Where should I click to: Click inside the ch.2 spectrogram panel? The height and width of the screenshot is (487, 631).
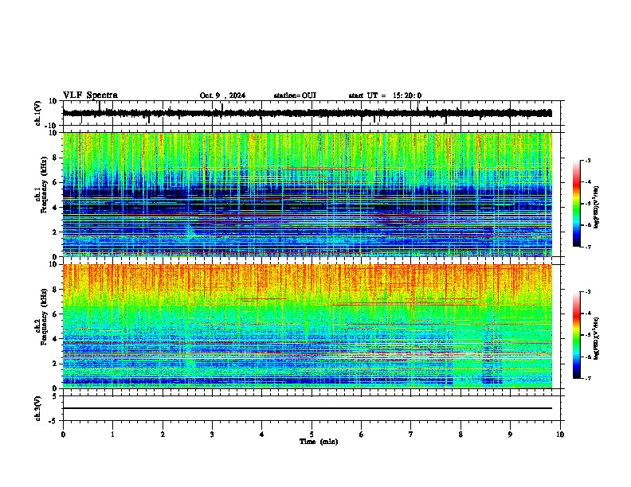[307, 326]
